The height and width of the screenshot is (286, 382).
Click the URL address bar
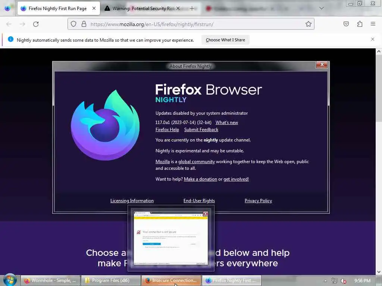pos(191,24)
